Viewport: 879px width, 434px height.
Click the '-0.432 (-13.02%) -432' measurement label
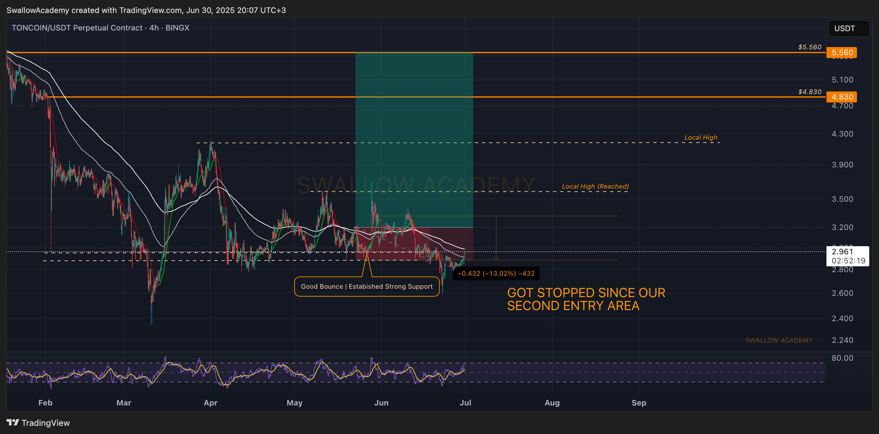pyautogui.click(x=496, y=273)
